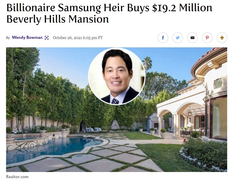
Task: Click the follow-author icon beside Wendy Bowman
Action: (x=47, y=38)
